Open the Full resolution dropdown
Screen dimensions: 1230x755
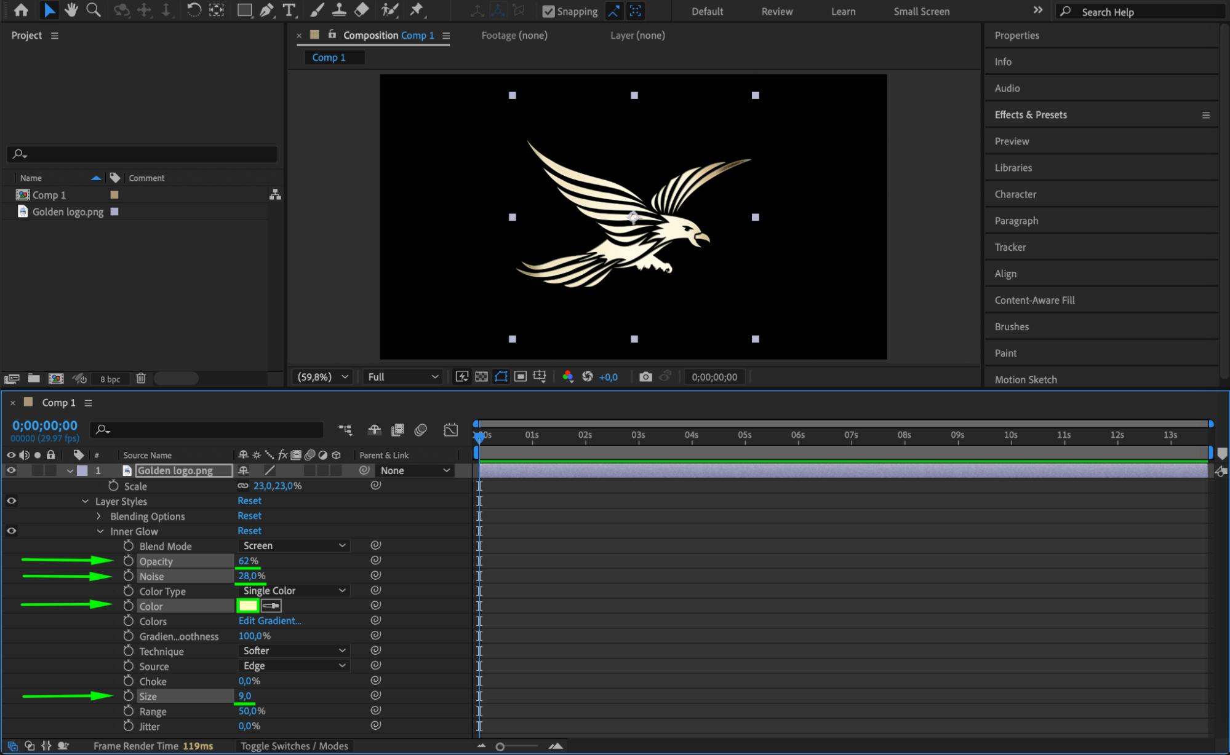403,377
